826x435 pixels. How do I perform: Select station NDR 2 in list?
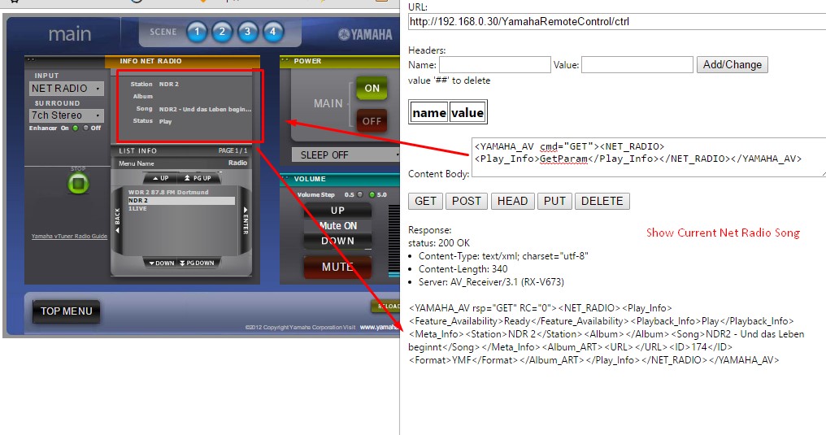click(x=181, y=201)
